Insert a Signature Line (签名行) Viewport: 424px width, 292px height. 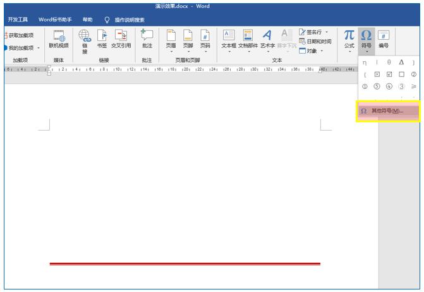click(x=311, y=32)
